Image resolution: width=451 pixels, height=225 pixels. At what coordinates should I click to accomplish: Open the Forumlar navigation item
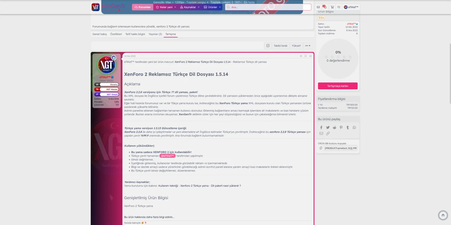(143, 7)
